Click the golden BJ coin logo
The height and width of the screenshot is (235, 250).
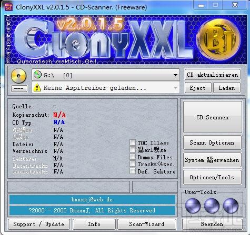click(218, 40)
